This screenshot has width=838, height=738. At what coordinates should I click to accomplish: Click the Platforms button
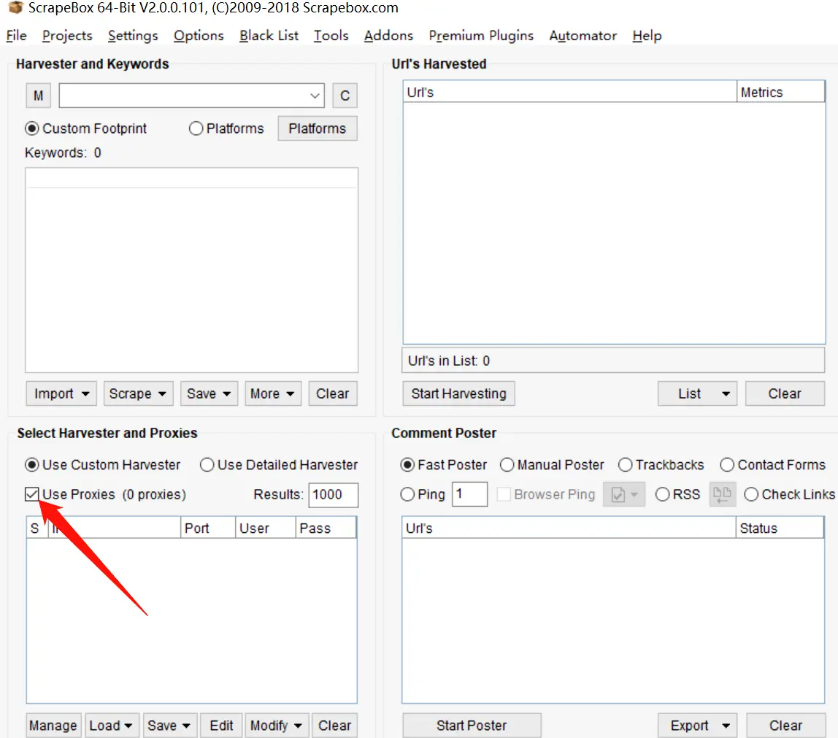[x=318, y=128]
